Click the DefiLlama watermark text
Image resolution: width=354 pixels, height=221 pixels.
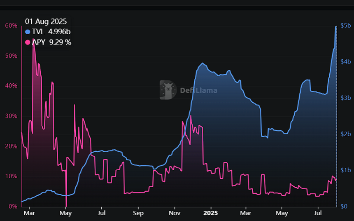199,90
